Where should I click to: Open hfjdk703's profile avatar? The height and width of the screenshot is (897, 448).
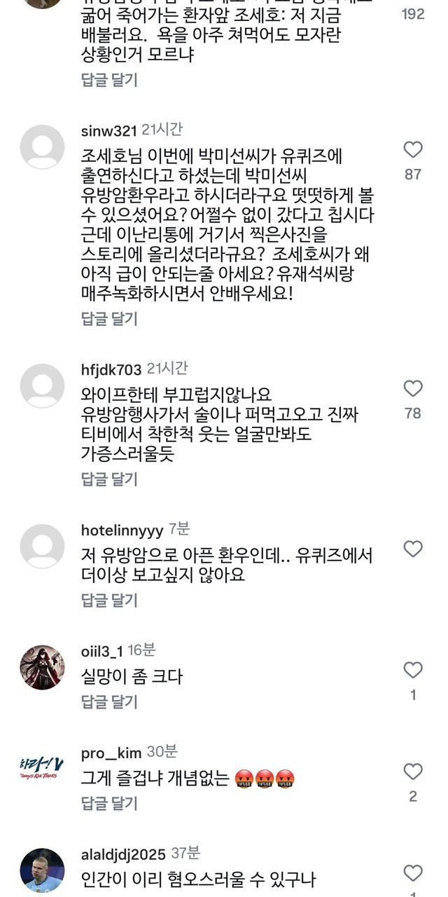42,386
